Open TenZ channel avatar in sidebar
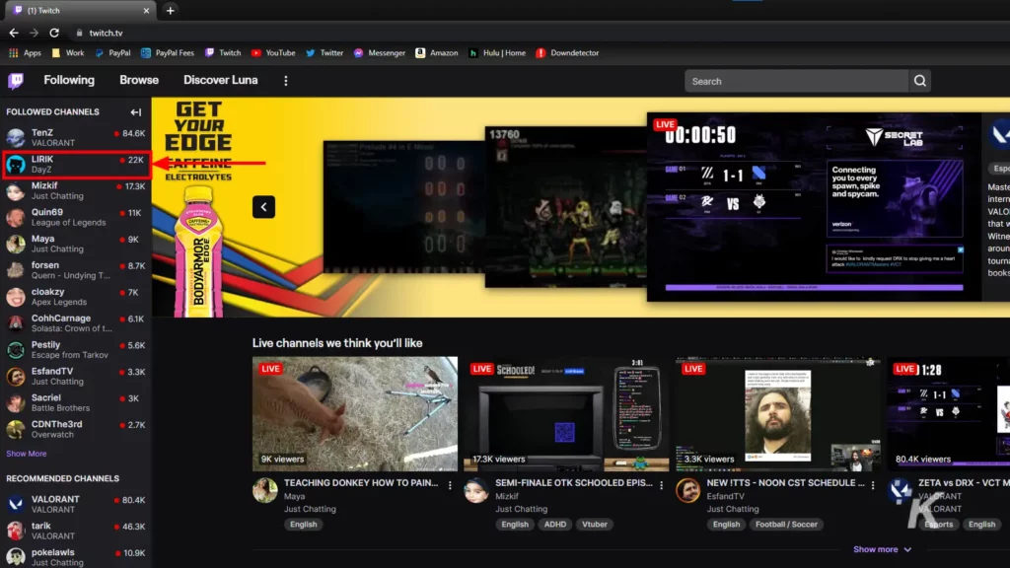 pyautogui.click(x=16, y=137)
